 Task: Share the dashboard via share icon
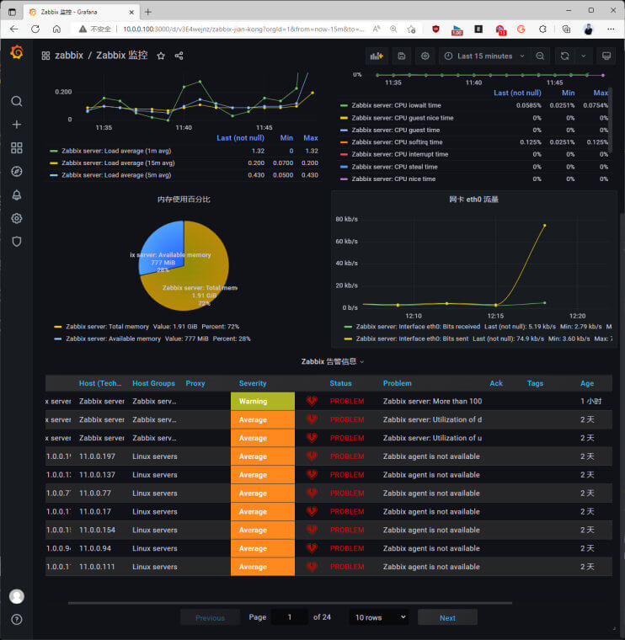pos(179,56)
